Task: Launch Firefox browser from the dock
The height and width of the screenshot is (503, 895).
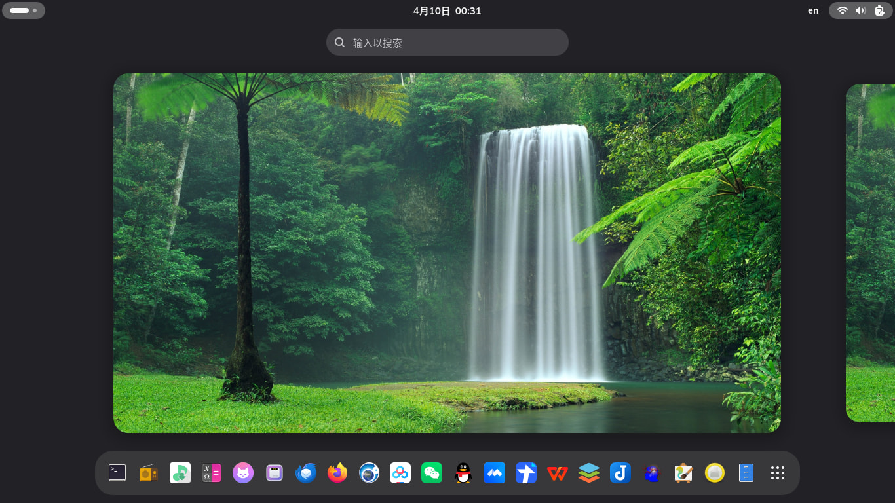Action: click(x=337, y=473)
